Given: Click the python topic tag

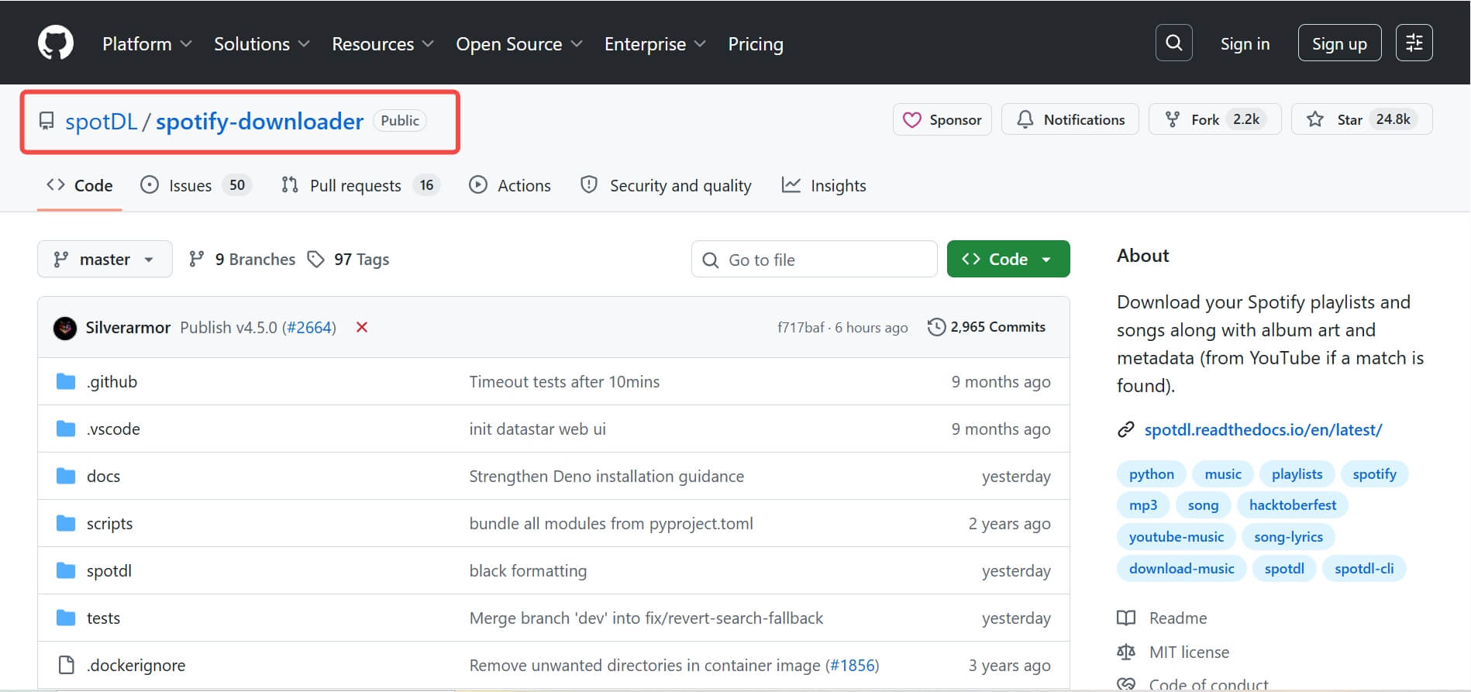Looking at the screenshot, I should [x=1151, y=473].
